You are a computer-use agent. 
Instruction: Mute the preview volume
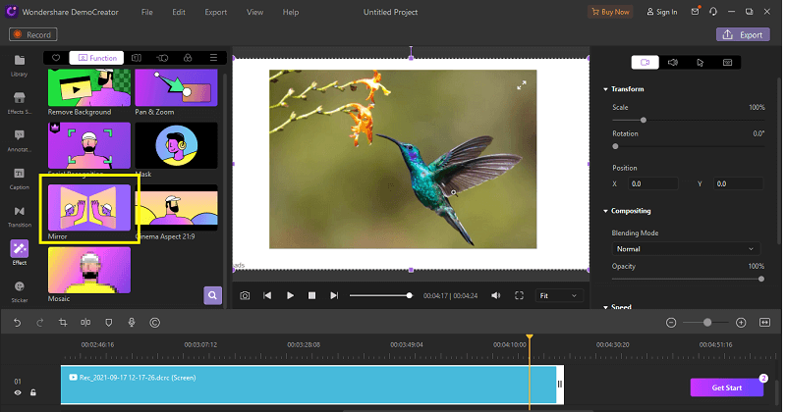pyautogui.click(x=496, y=296)
